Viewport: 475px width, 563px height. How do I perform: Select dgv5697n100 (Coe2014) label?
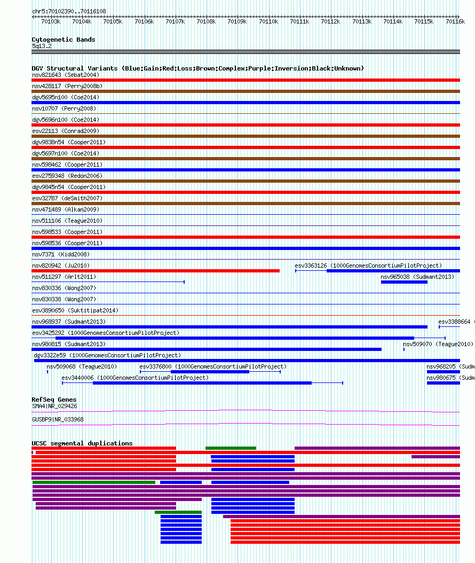coord(66,153)
